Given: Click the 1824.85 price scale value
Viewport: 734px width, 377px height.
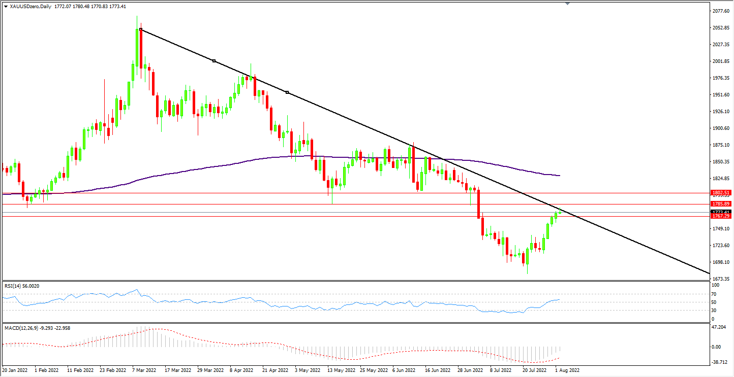Looking at the screenshot, I should [x=722, y=179].
